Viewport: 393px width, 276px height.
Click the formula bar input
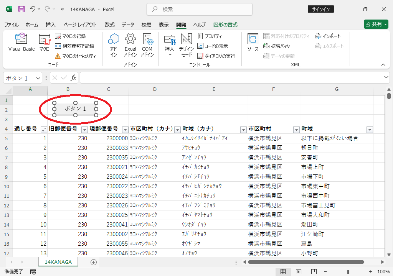[x=231, y=78]
